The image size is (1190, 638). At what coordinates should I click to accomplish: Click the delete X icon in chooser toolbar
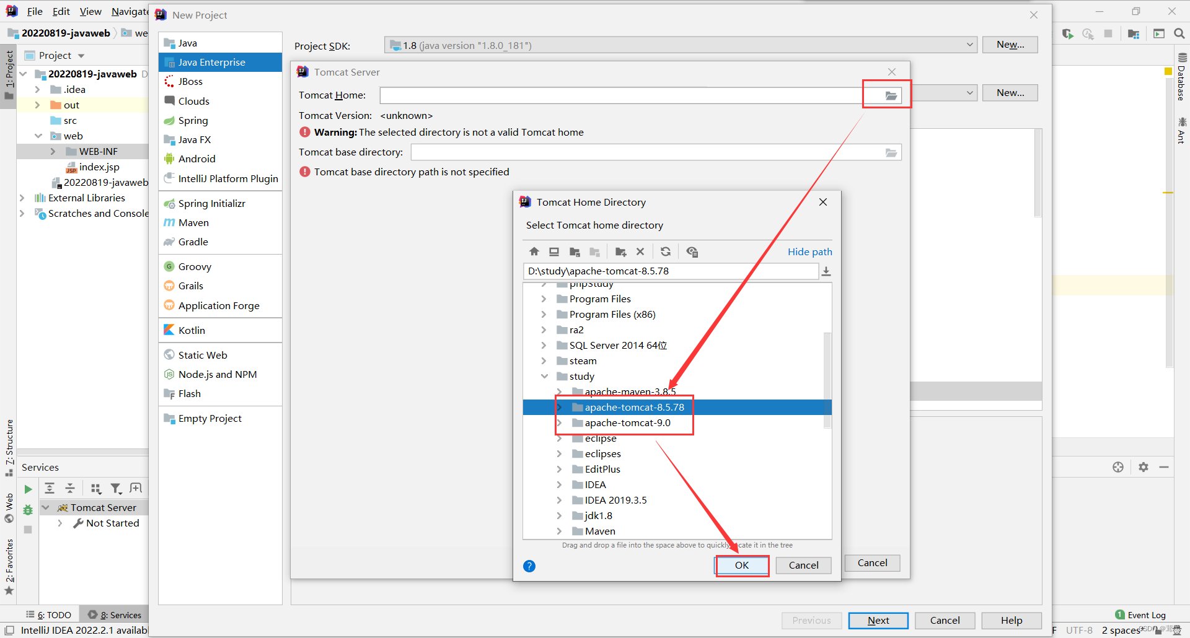(640, 251)
